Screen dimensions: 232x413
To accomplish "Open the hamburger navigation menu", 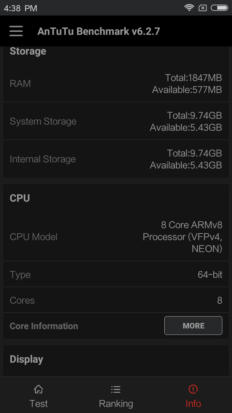I will [x=16, y=31].
